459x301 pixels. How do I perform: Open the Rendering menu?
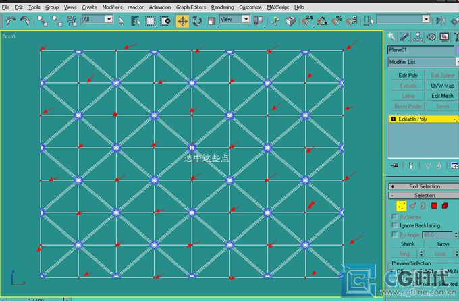coord(223,7)
